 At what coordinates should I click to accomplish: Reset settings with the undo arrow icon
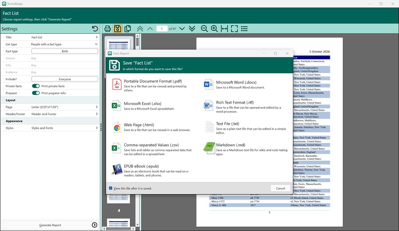point(95,29)
